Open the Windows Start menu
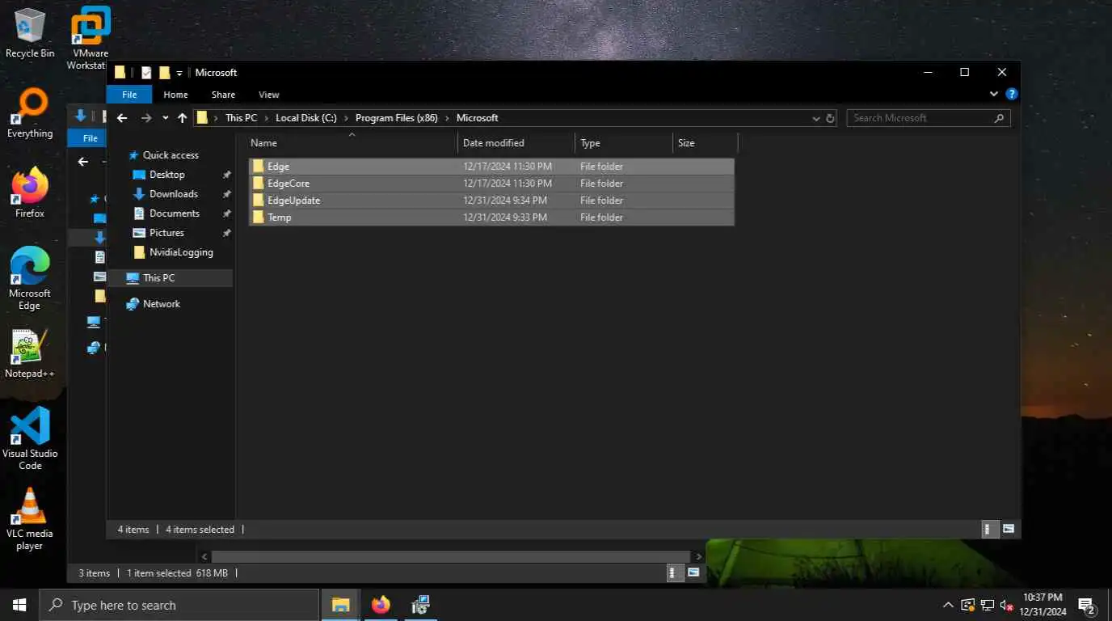 [19, 605]
